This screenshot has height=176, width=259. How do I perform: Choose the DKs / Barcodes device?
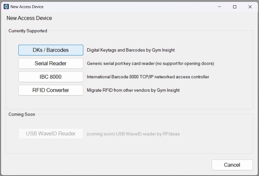tap(51, 50)
